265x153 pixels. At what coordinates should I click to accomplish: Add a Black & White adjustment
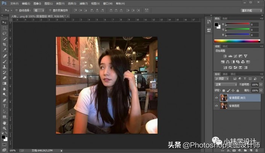click(x=233, y=62)
